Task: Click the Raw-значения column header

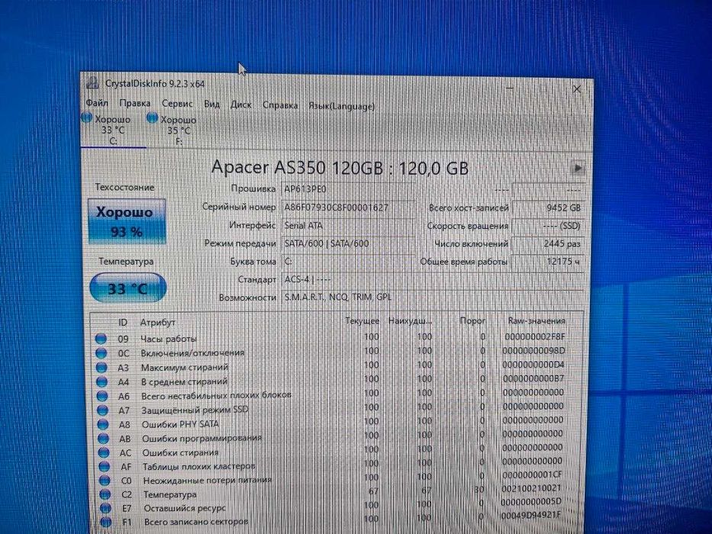Action: pos(536,320)
